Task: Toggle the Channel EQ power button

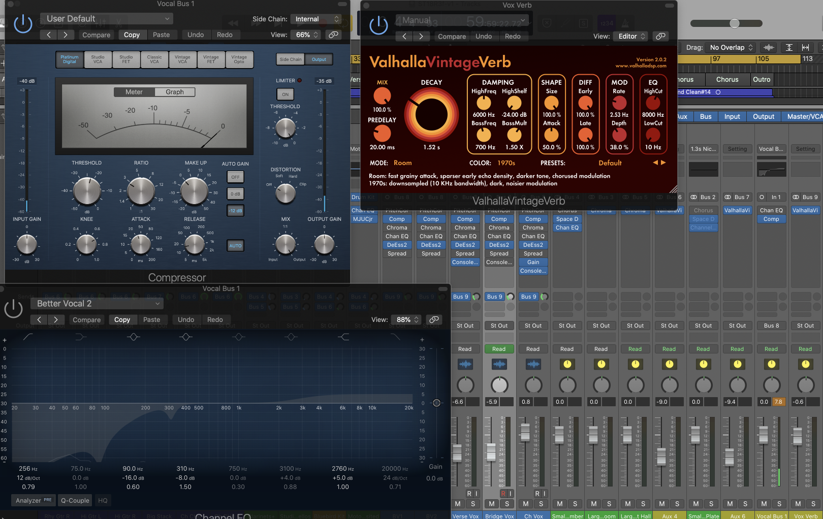Action: coord(14,308)
